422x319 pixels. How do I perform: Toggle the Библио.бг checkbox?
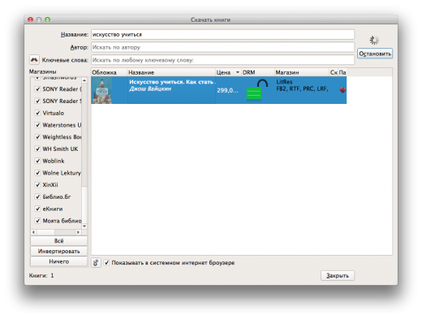pyautogui.click(x=37, y=196)
